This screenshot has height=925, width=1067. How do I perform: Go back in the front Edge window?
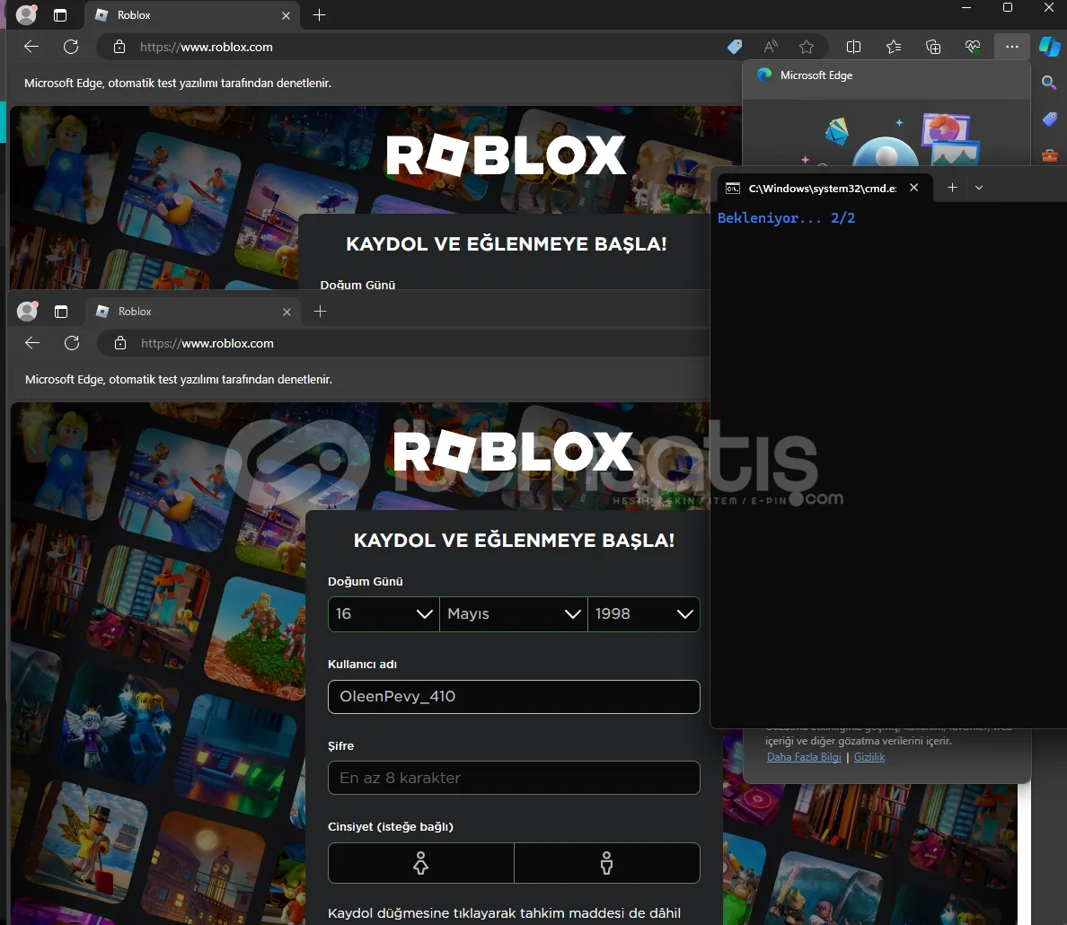coord(32,343)
